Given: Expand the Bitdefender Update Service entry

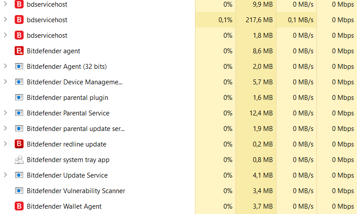Looking at the screenshot, I should (5, 175).
